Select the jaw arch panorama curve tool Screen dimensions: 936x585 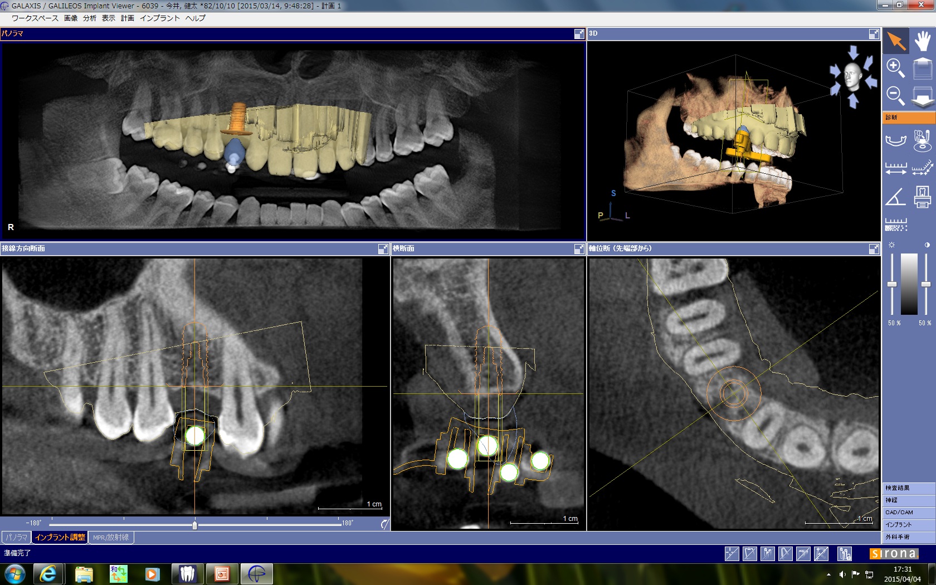coord(895,139)
